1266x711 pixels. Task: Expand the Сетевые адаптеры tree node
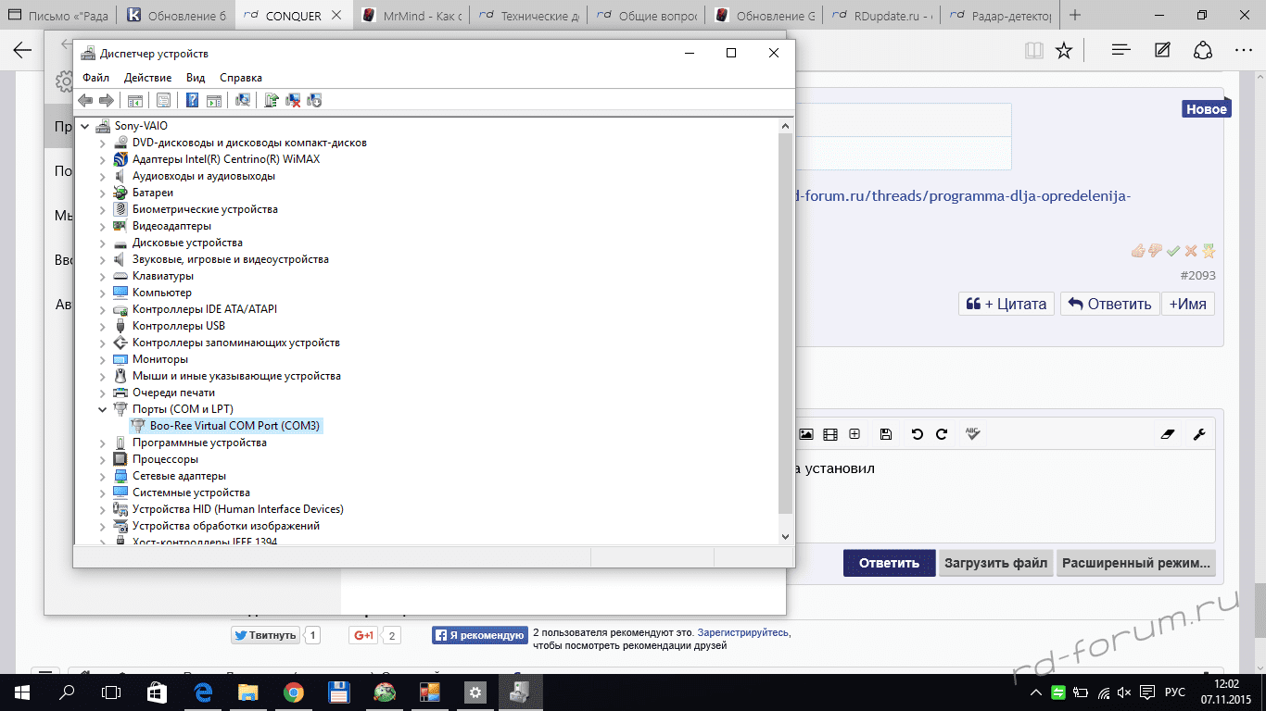(103, 476)
